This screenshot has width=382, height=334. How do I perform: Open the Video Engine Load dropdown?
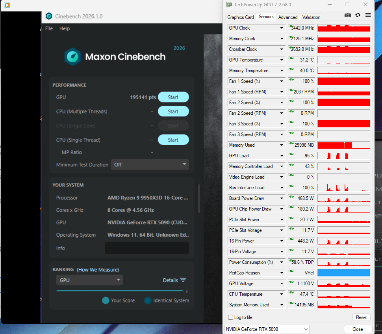click(282, 177)
